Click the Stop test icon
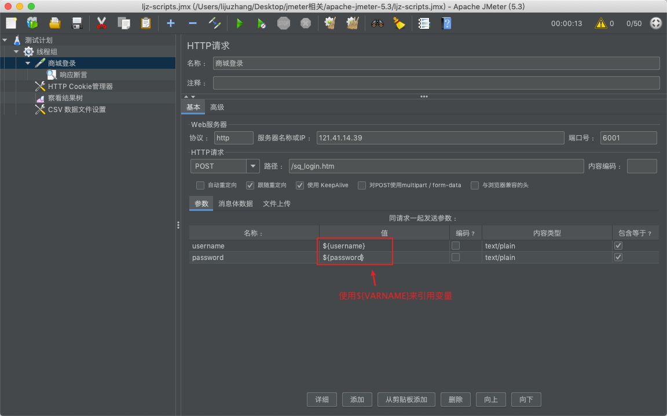Screen dimensions: 667x416 tap(284, 23)
